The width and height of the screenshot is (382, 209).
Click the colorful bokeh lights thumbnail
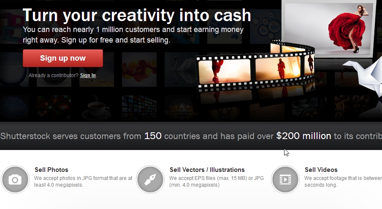54,108
